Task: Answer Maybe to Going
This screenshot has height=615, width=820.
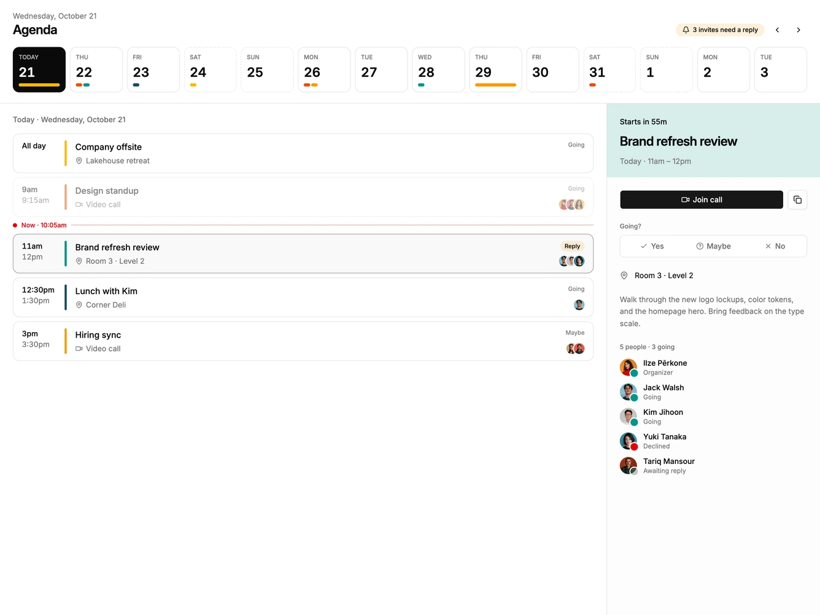Action: click(713, 246)
